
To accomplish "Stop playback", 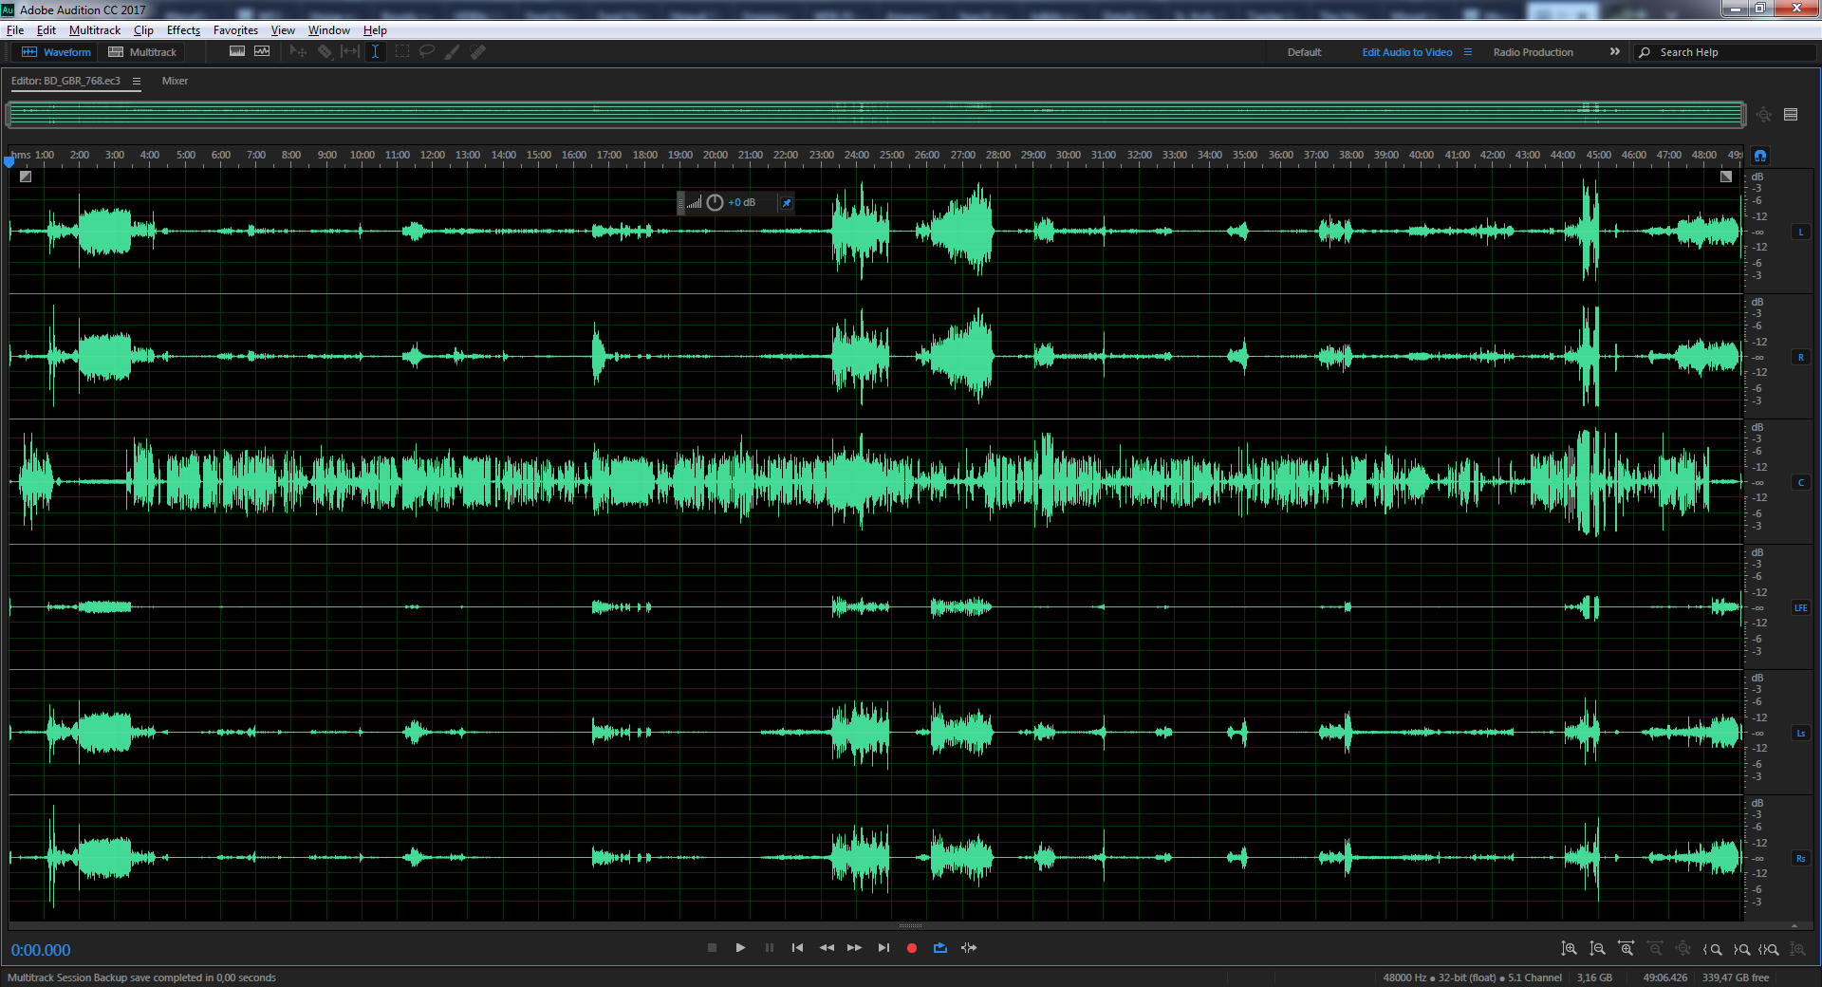I will pos(712,948).
